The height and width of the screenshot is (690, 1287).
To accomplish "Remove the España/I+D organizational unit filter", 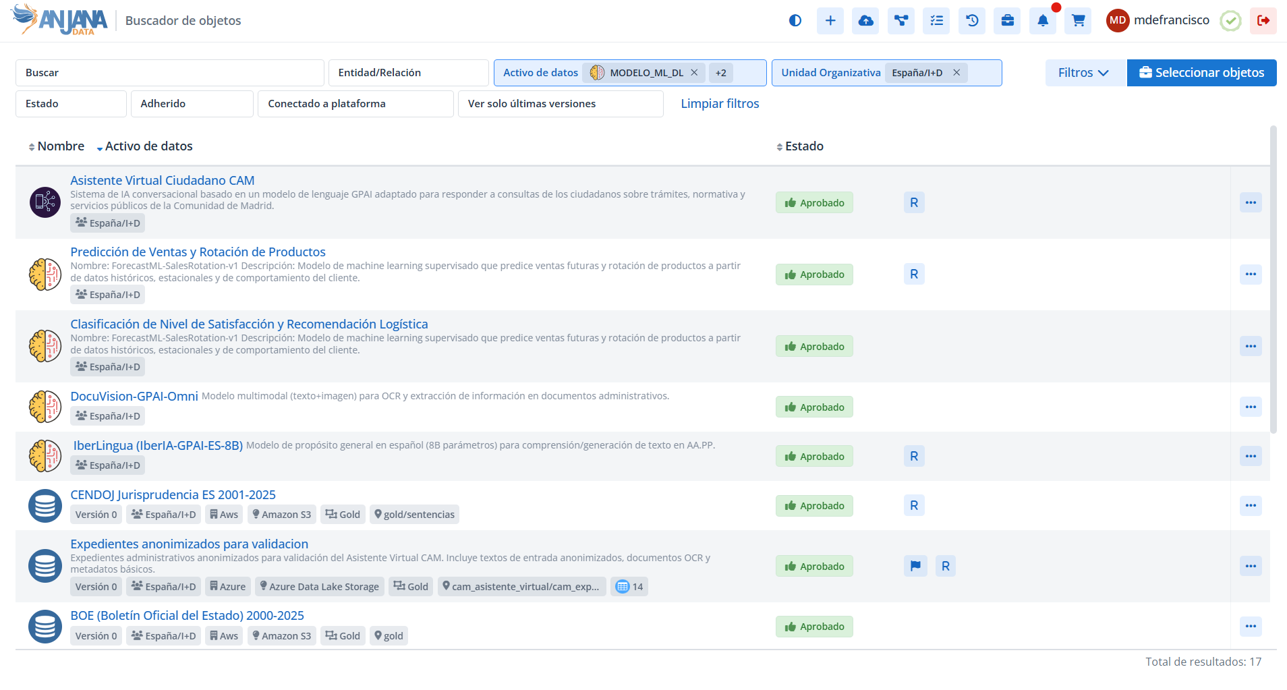I will point(956,73).
